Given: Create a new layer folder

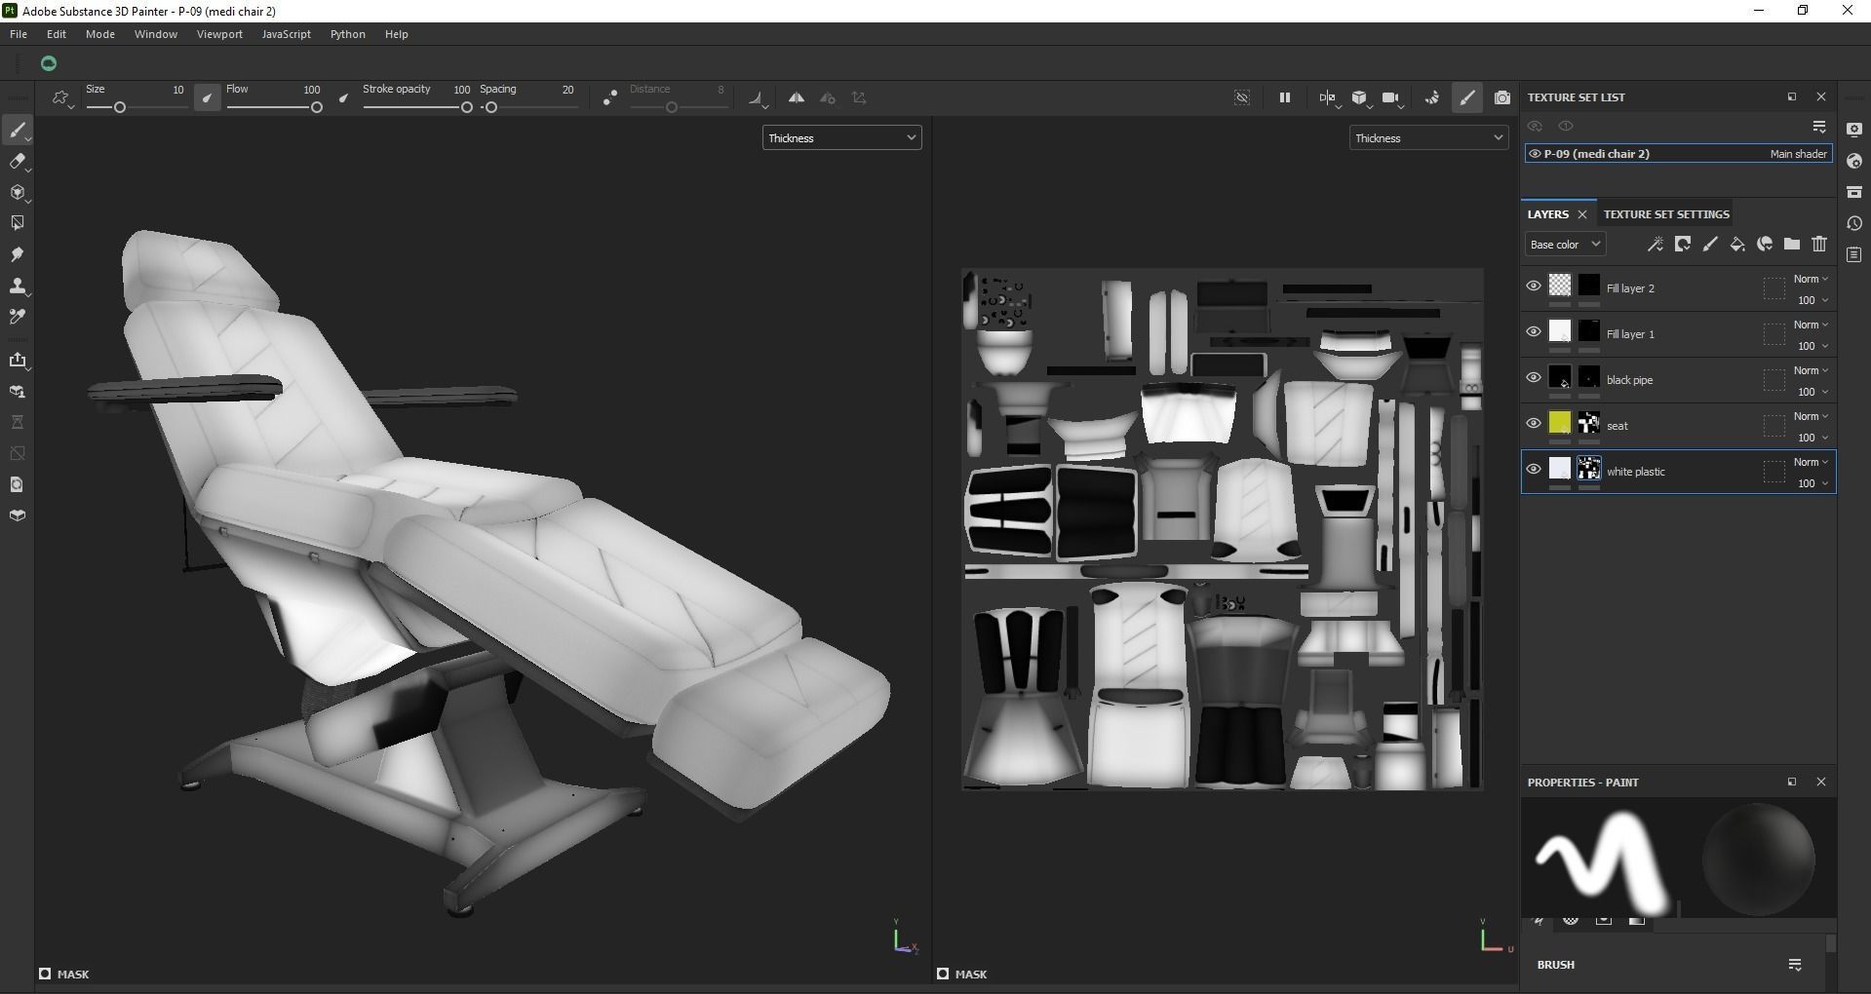Looking at the screenshot, I should click(x=1792, y=245).
